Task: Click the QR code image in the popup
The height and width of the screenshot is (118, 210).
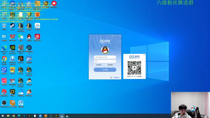Action: [134, 68]
